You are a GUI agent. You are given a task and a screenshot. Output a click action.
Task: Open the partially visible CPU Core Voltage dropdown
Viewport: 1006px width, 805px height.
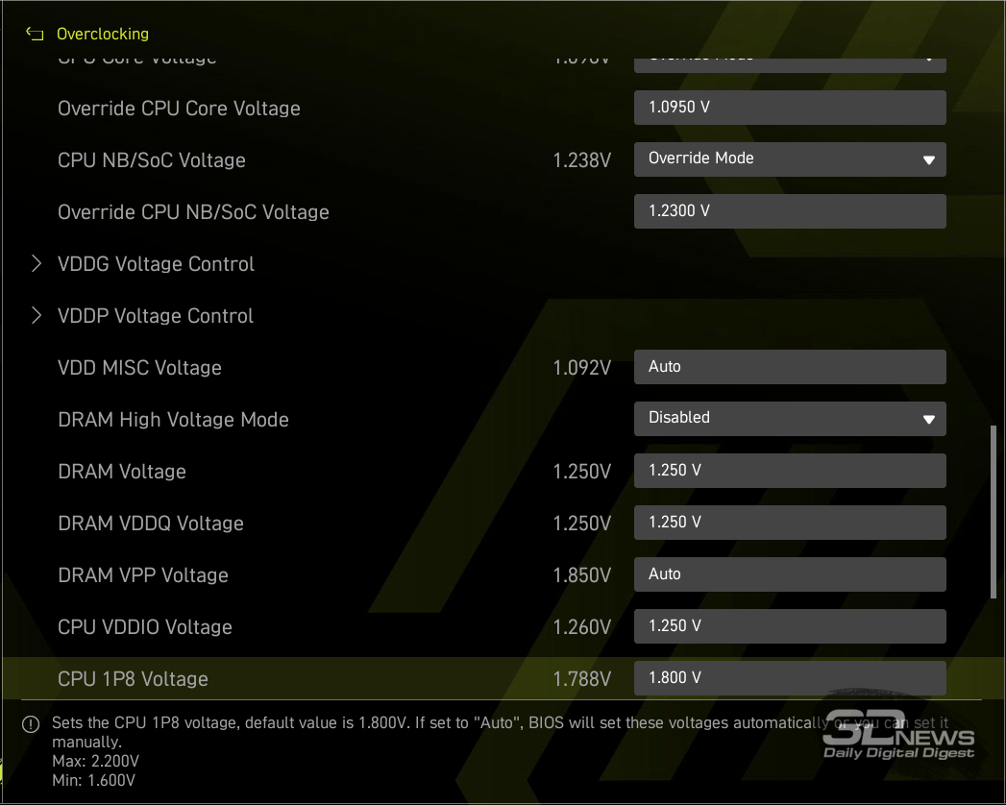pyautogui.click(x=789, y=62)
